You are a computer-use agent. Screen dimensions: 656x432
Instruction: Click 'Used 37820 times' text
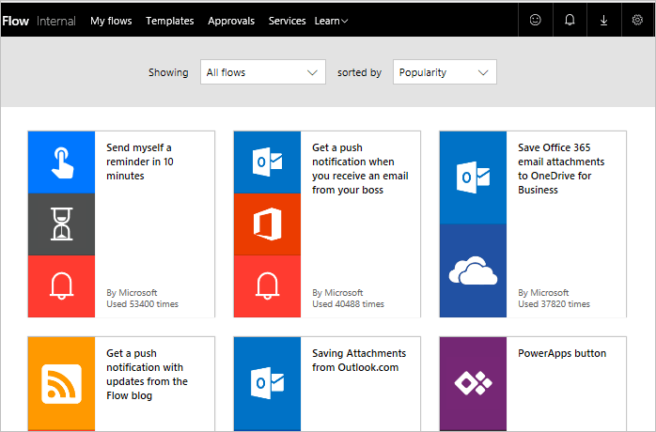click(554, 304)
